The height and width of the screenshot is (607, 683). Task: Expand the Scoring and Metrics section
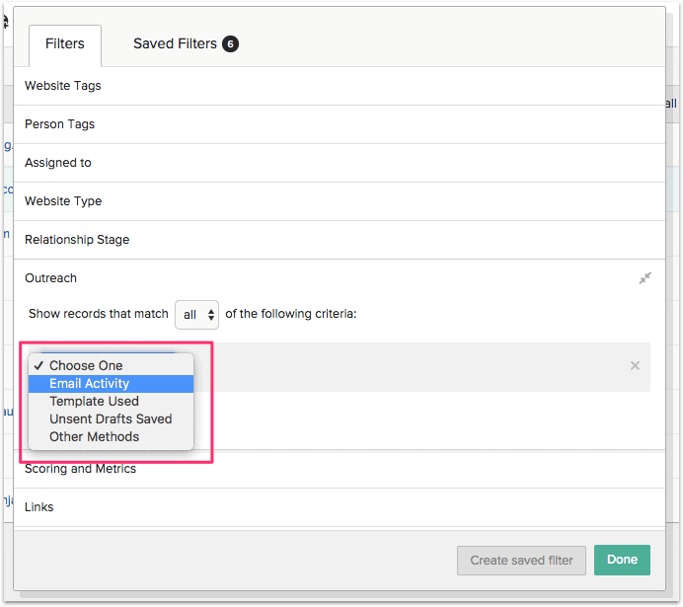point(80,469)
